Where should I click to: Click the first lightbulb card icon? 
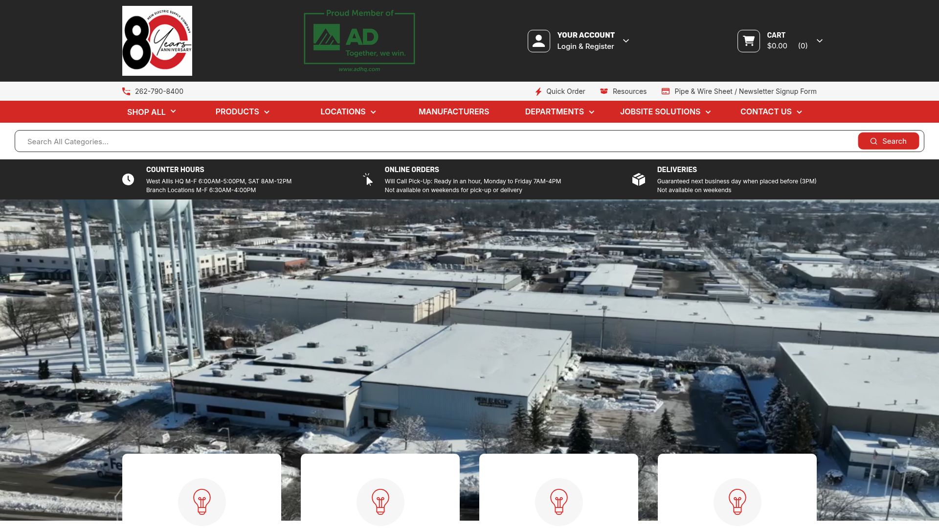(x=202, y=502)
